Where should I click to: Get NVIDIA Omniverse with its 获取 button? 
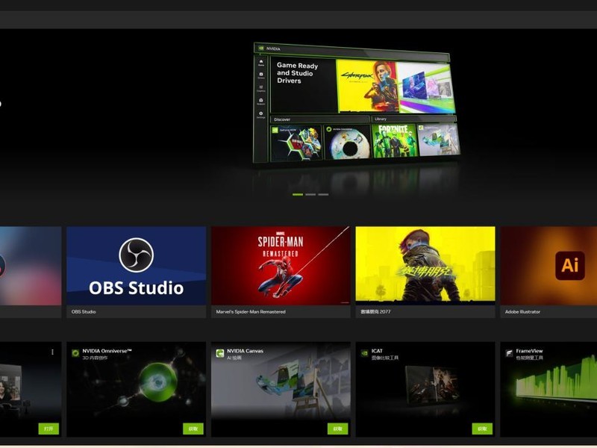[x=193, y=429]
